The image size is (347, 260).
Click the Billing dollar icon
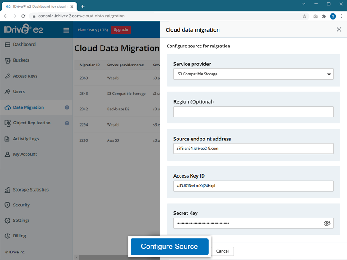[x=7, y=236]
